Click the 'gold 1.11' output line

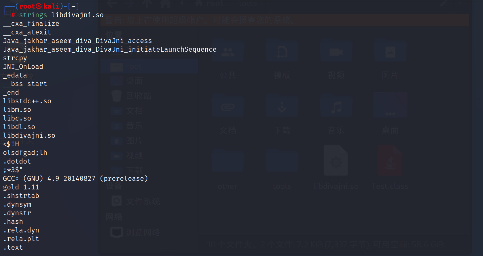21,187
